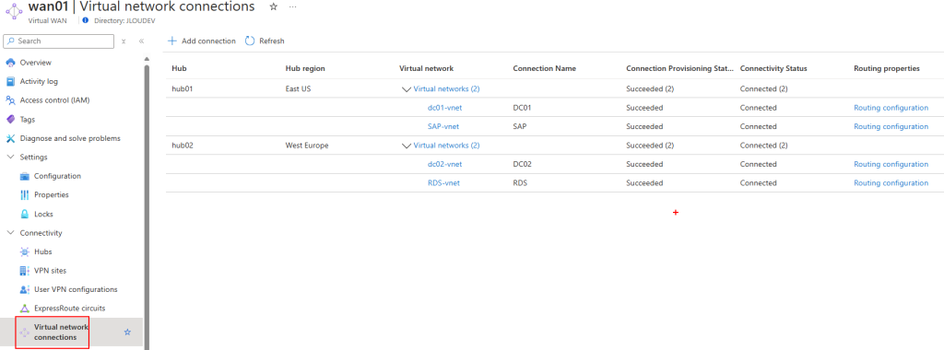Click Add connection button label
The width and height of the screenshot is (944, 350).
(x=209, y=41)
